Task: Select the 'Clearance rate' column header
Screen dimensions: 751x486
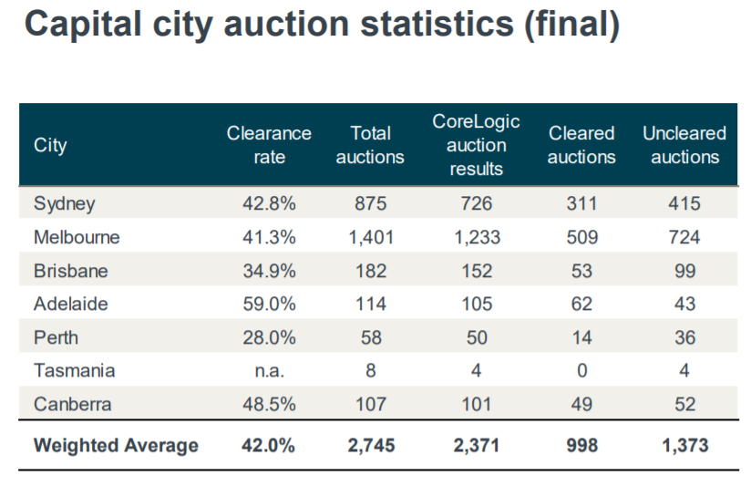Action: pos(269,145)
